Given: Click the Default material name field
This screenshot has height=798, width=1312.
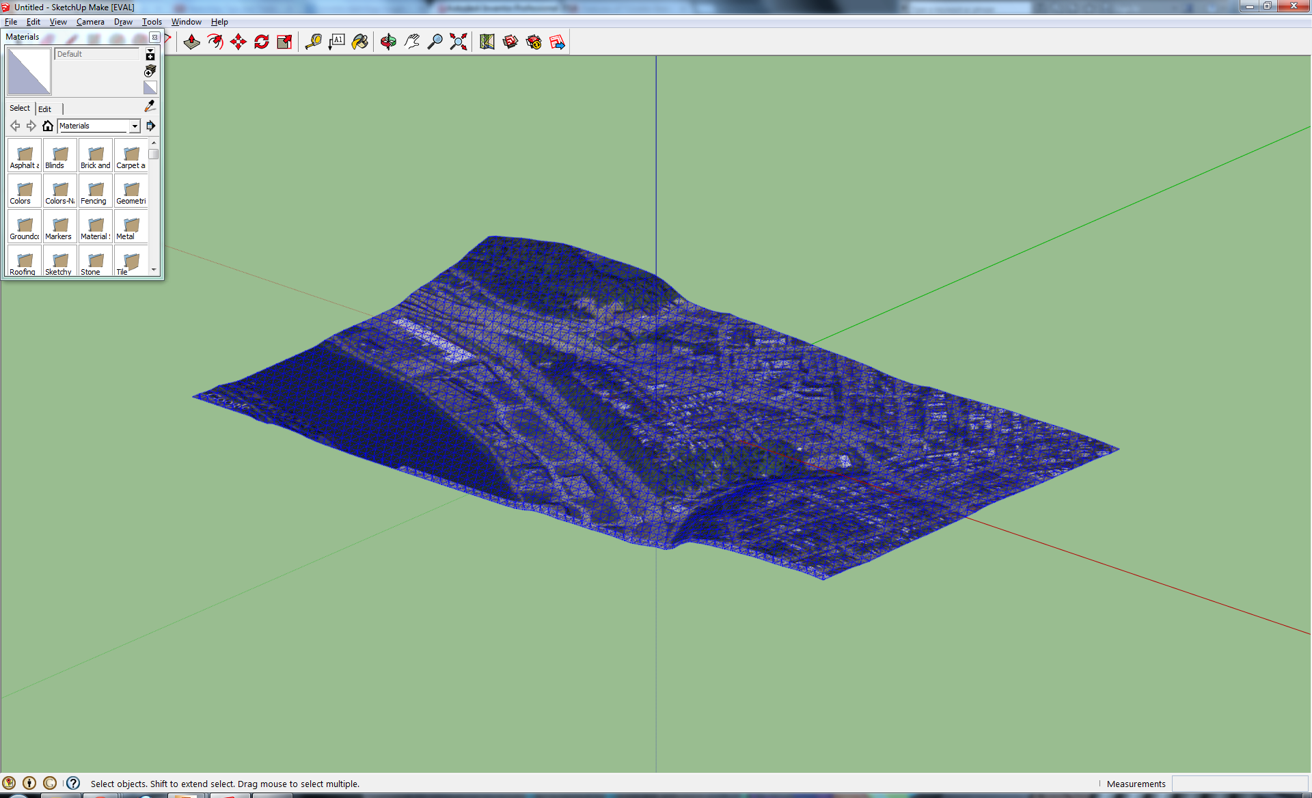Looking at the screenshot, I should (x=97, y=54).
